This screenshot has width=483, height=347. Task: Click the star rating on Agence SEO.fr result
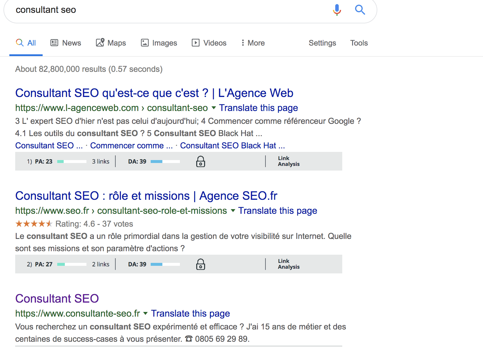pyautogui.click(x=34, y=224)
